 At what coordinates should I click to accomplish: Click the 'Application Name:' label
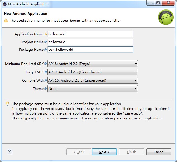tap(29, 34)
